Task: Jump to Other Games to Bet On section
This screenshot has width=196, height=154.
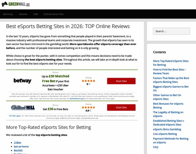Action: tap(167, 97)
